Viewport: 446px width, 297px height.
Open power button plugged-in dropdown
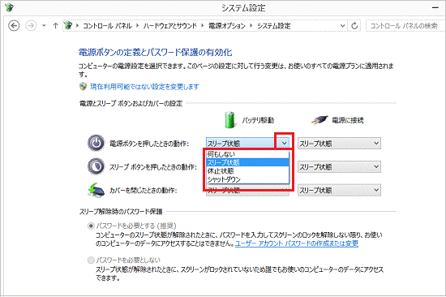pyautogui.click(x=339, y=144)
